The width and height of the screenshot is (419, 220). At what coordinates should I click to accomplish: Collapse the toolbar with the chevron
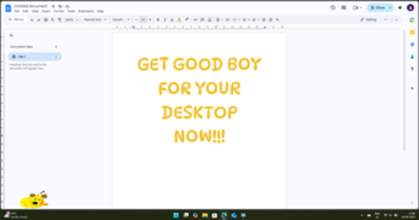[x=396, y=20]
